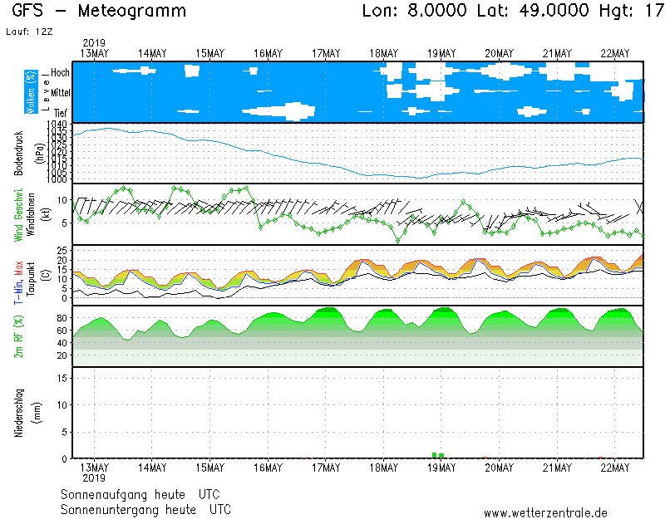The width and height of the screenshot is (665, 519).
Task: Click the green "Wind Geschwi." label
Action: (x=18, y=215)
